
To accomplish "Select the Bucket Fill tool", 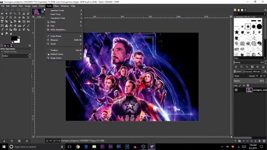I will pos(15,26).
